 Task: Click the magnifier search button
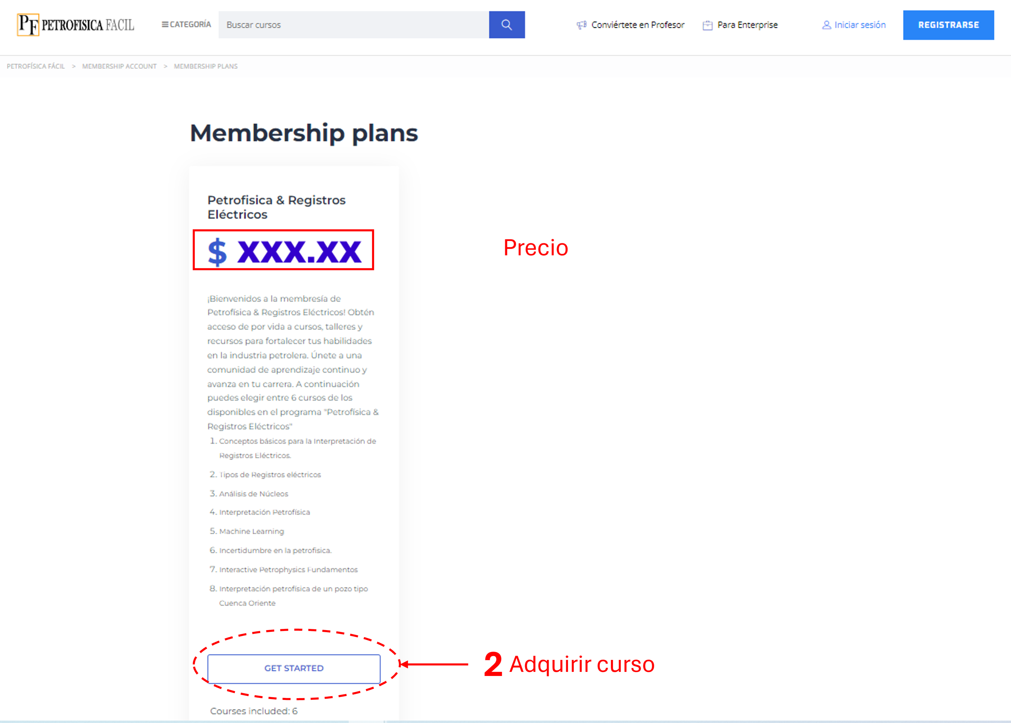(x=507, y=25)
